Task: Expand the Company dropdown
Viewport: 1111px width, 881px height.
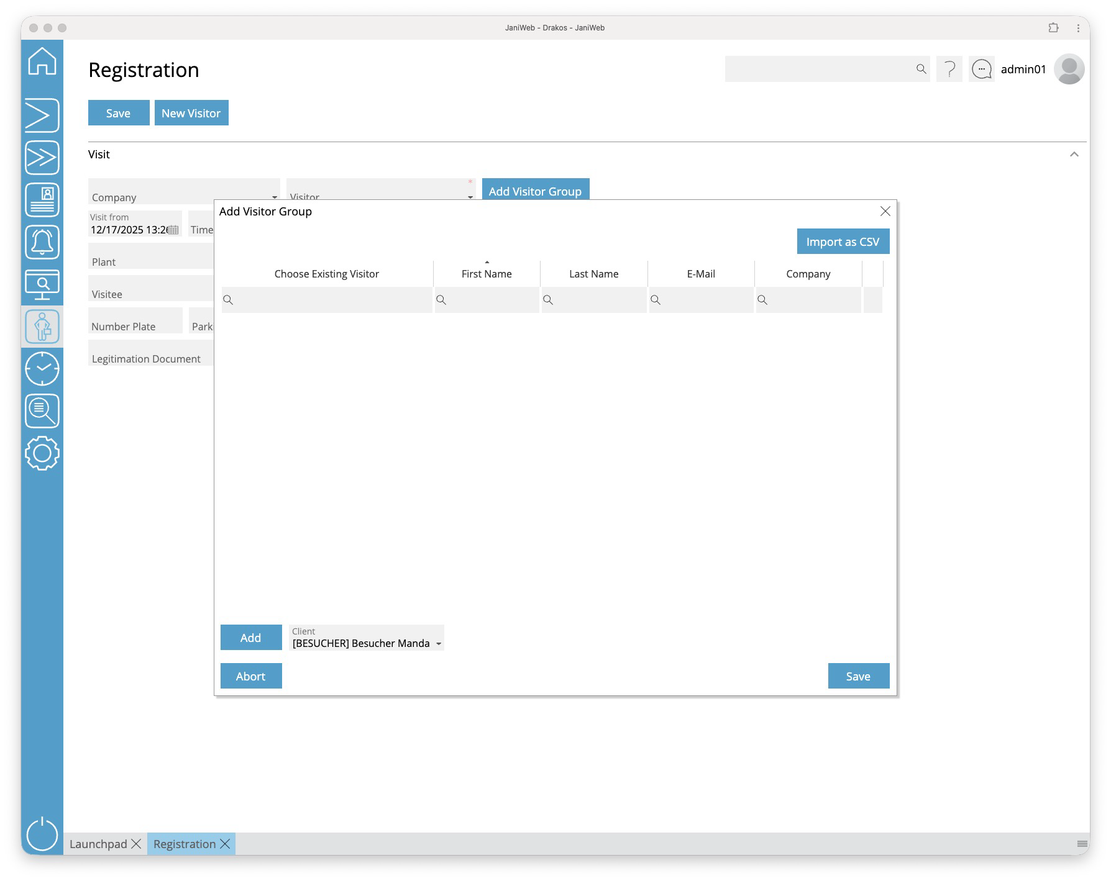Action: tap(274, 197)
